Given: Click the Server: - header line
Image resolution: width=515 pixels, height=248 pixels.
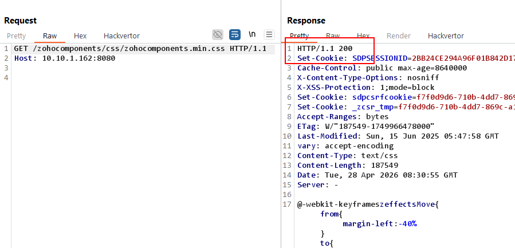Looking at the screenshot, I should [317, 184].
